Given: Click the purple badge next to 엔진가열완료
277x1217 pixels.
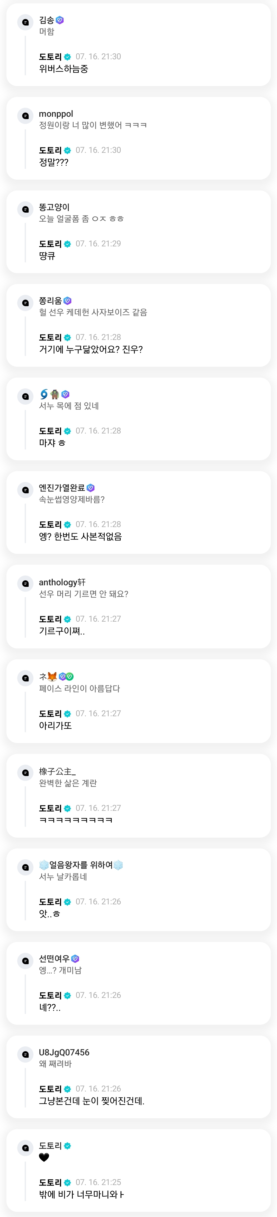Looking at the screenshot, I should click(91, 488).
